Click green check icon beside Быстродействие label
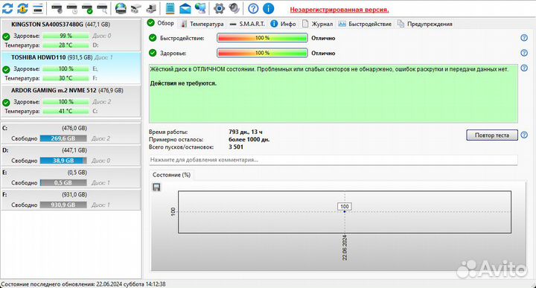536x288 pixels. click(x=153, y=38)
